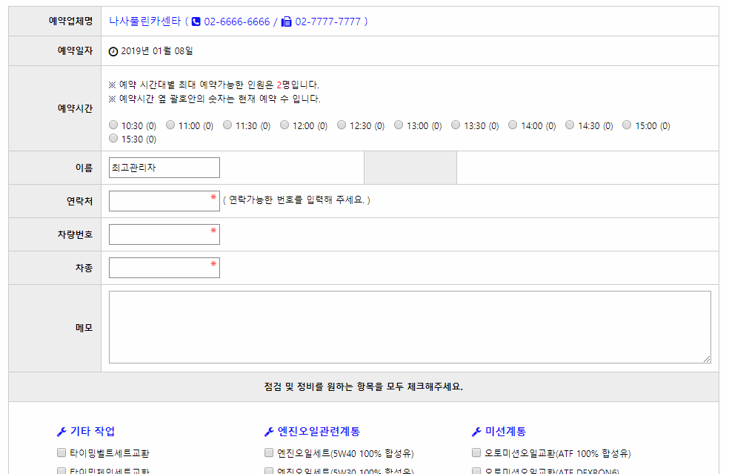Enable 오토미션오일교환(ATF 100% 합성유) checkbox
Viewport: 729px width, 474px height.
477,452
